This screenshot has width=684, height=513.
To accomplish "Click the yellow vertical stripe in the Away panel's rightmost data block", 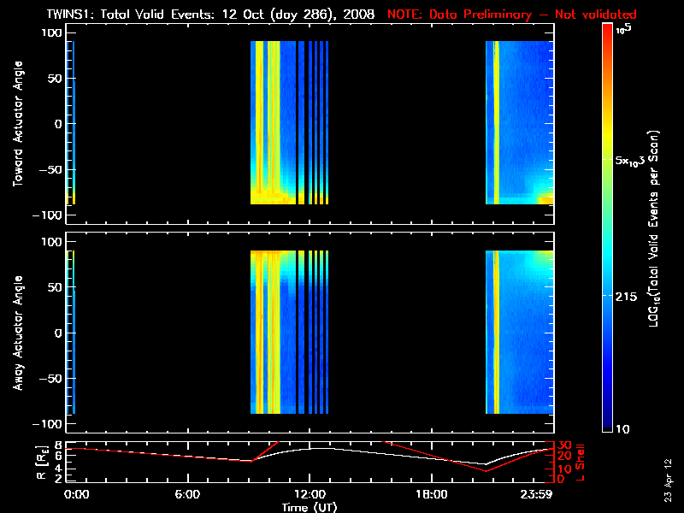I will [496, 333].
